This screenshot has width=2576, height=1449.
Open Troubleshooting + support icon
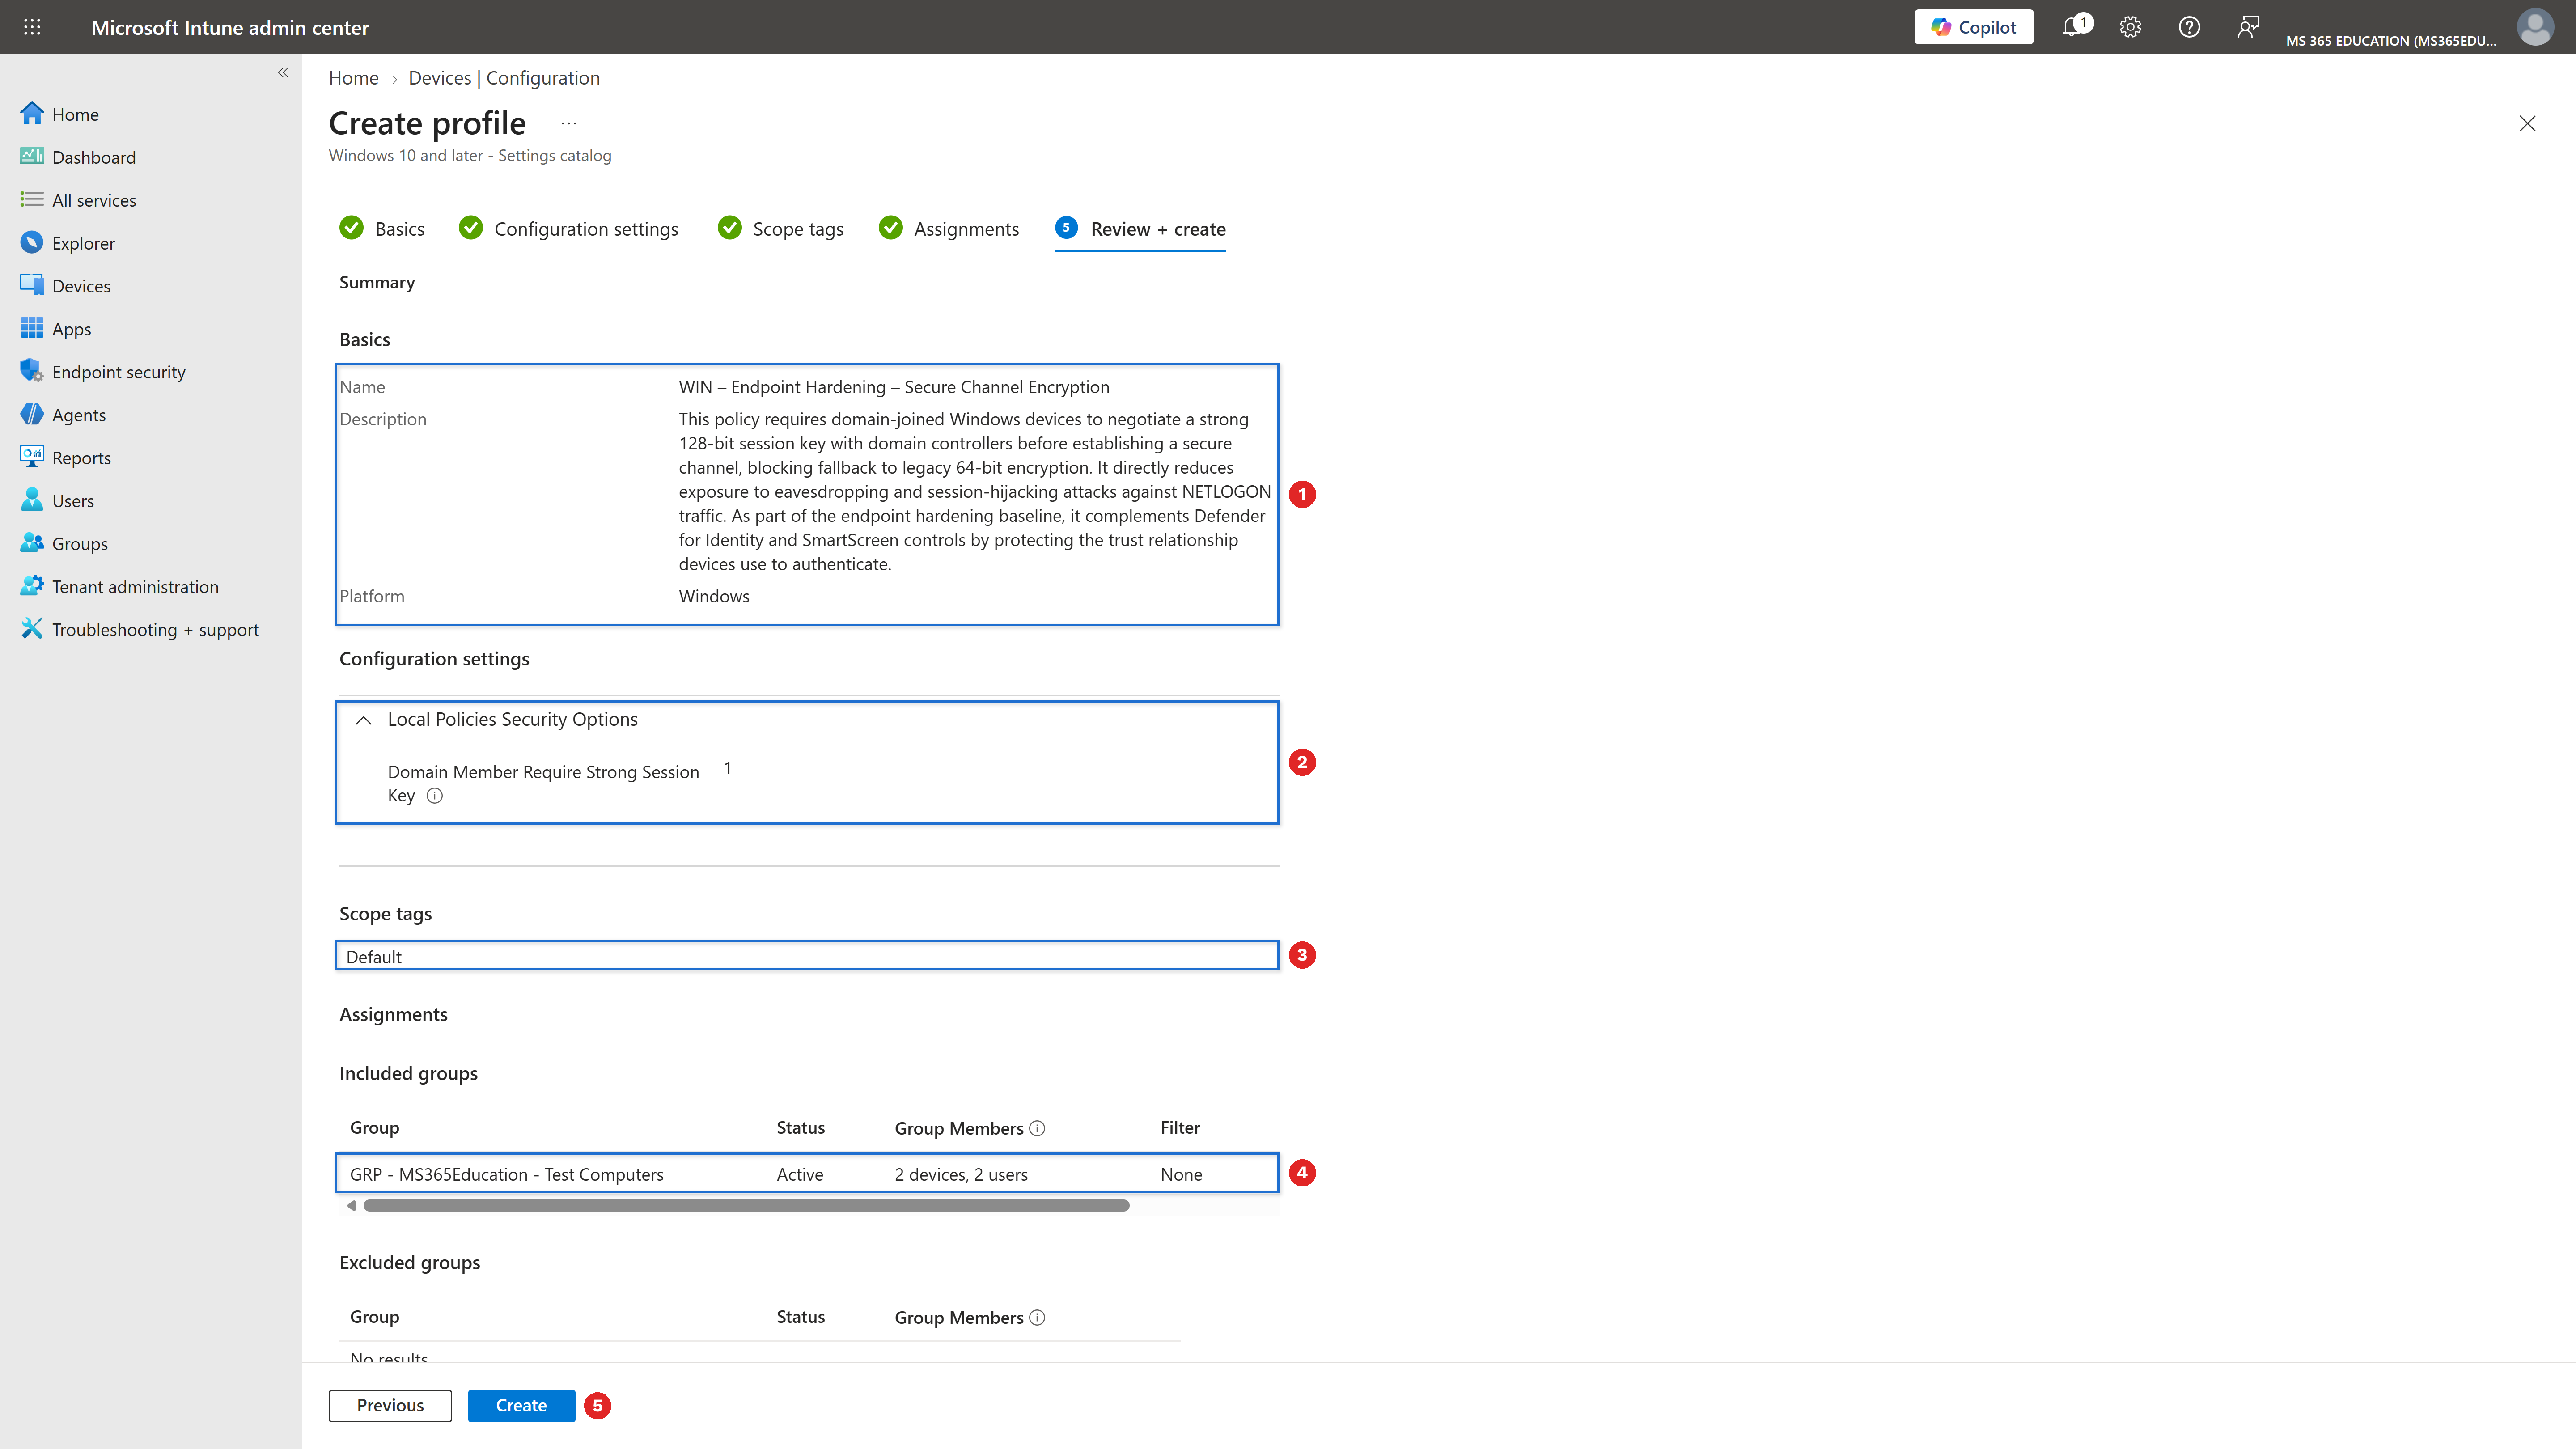click(32, 629)
